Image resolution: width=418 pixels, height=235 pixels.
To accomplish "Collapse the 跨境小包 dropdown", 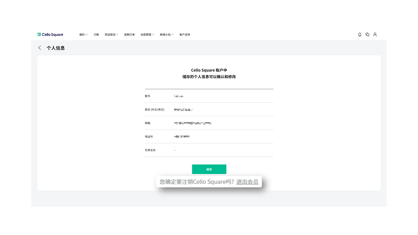I will pos(167,34).
